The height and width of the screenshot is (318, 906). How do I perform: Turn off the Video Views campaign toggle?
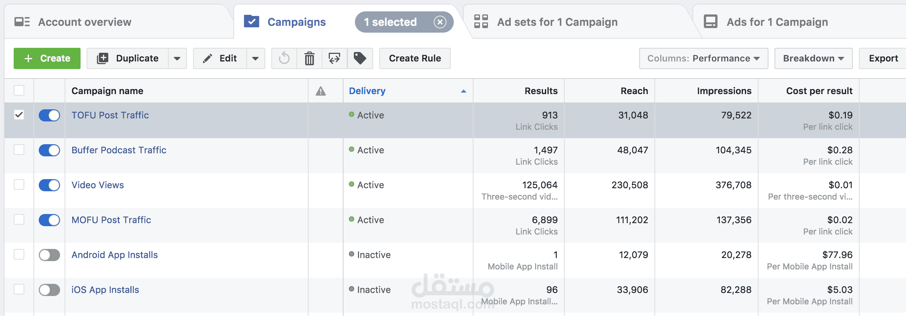(x=49, y=185)
